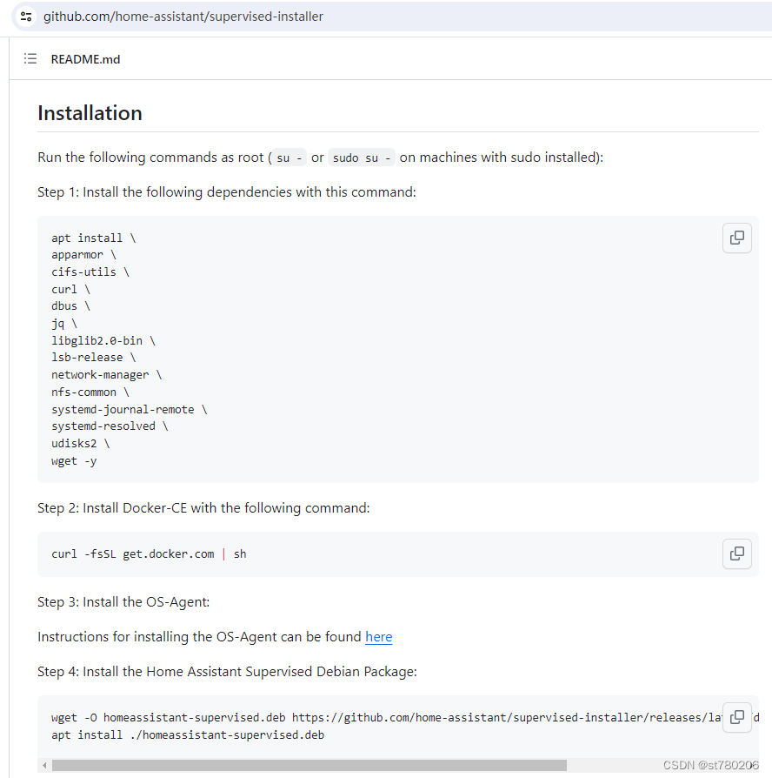Click 'network-manager' in the dependencies list
The height and width of the screenshot is (778, 772).
pyautogui.click(x=100, y=374)
